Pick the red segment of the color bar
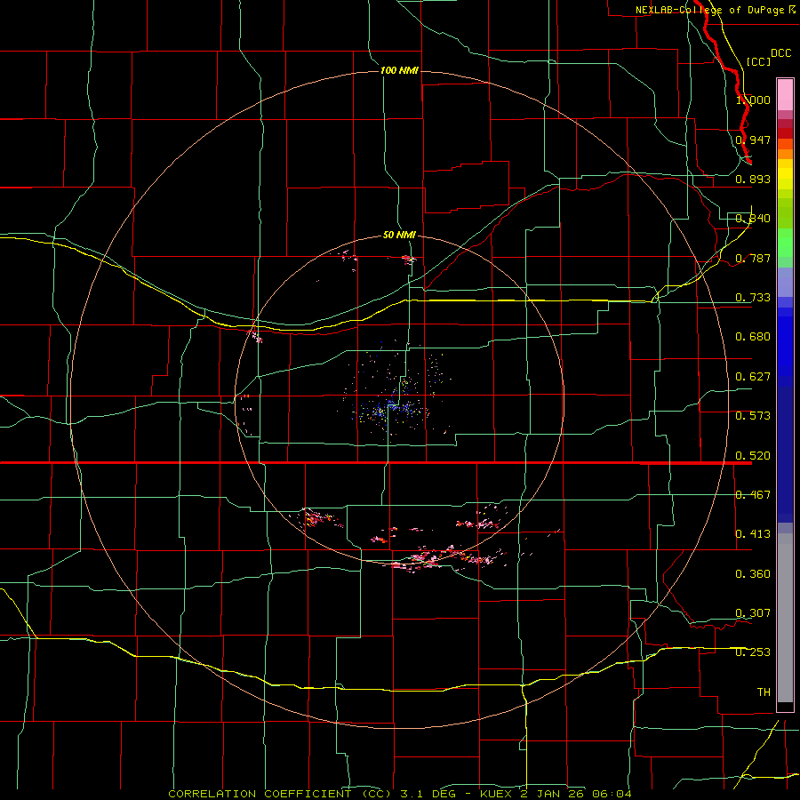The image size is (800, 800). (x=785, y=133)
